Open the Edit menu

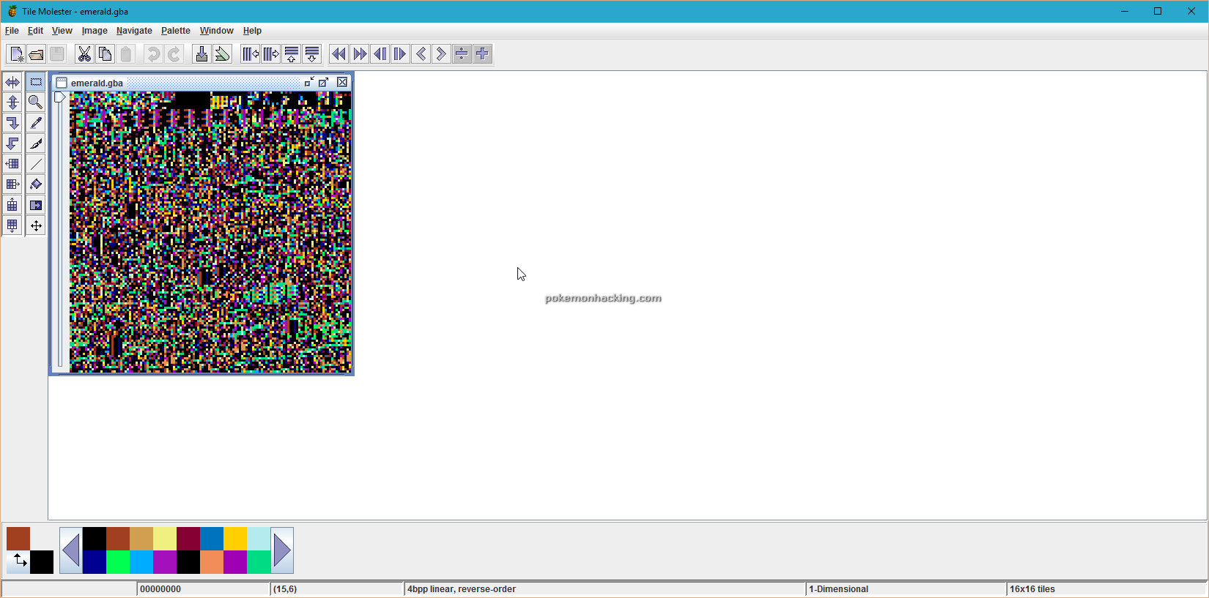[35, 31]
